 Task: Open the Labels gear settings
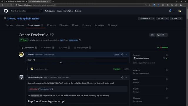click(x=167, y=79)
